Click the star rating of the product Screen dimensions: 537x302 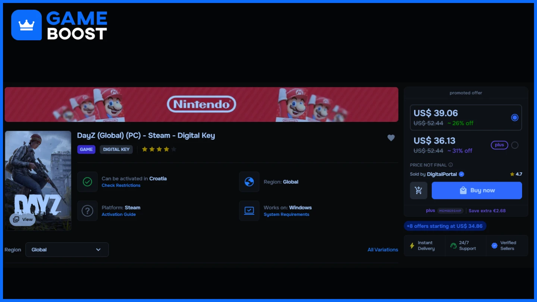tap(159, 150)
